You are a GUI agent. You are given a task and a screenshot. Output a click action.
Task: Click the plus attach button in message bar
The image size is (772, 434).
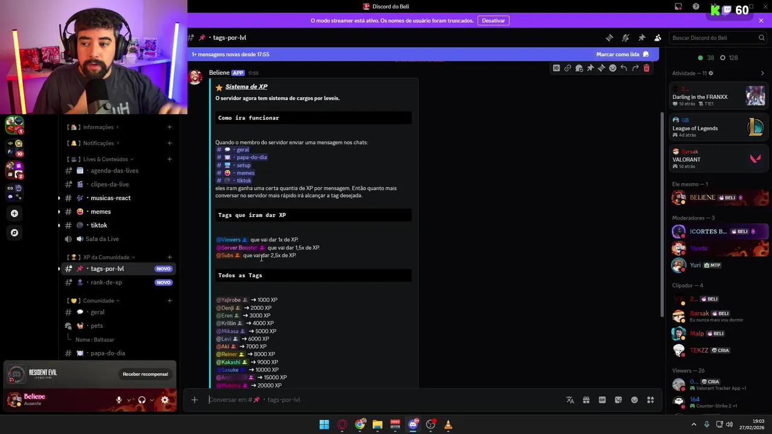[194, 400]
